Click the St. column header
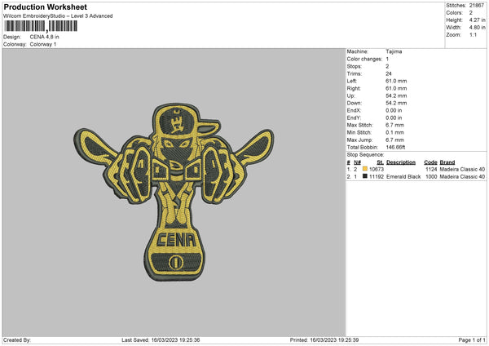The image size is (489, 346). pyautogui.click(x=380, y=162)
